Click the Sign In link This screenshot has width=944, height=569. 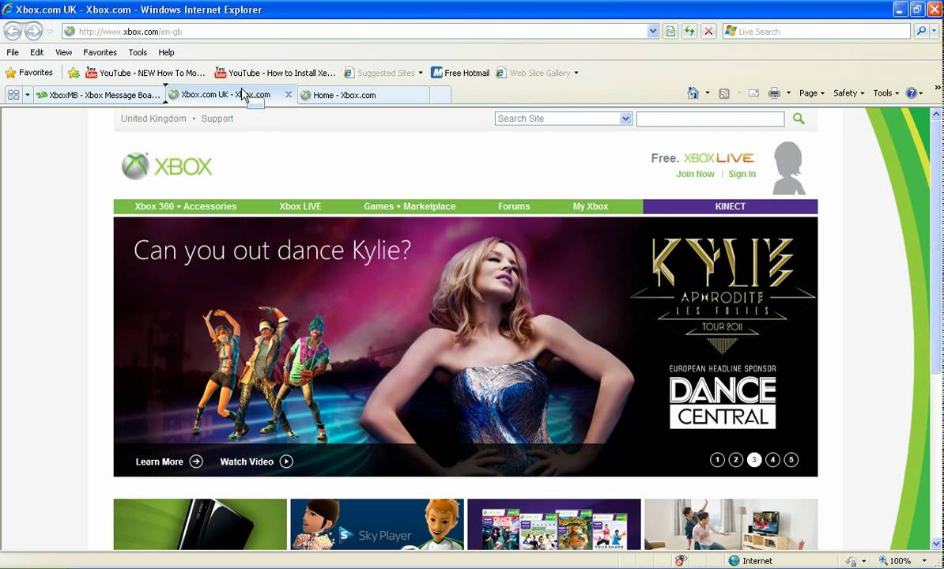pos(742,174)
